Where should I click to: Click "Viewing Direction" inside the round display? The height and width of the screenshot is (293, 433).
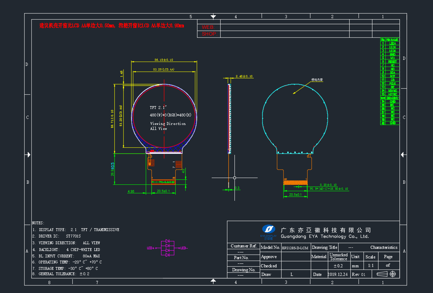pyautogui.click(x=168, y=124)
